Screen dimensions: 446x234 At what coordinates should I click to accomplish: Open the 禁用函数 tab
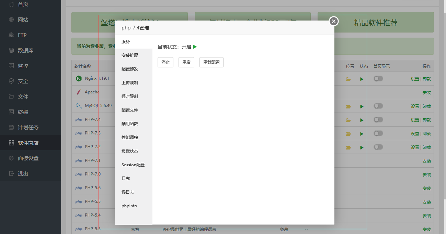(134, 124)
